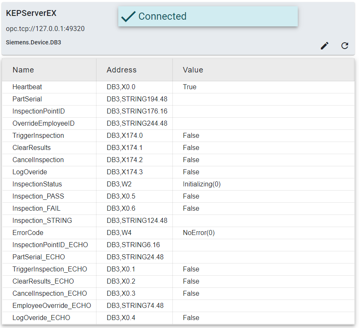Select the InspectionStatus Initializing(0) value
Viewport: 359px width, 328px height.
(x=202, y=184)
